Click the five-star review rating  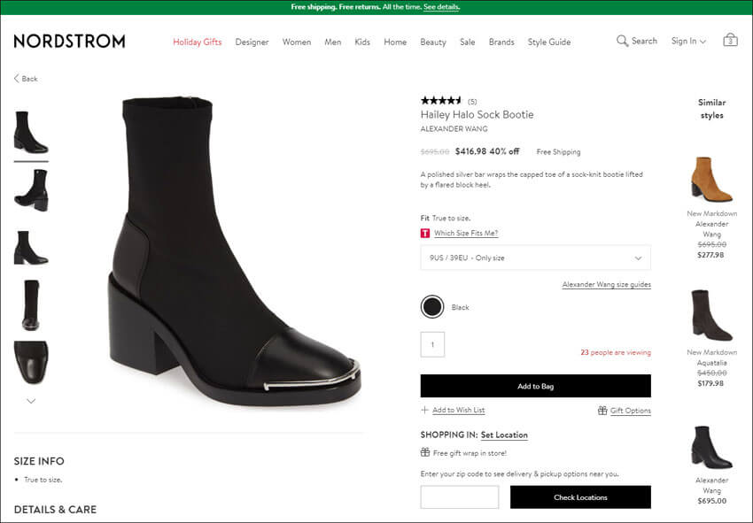point(441,100)
